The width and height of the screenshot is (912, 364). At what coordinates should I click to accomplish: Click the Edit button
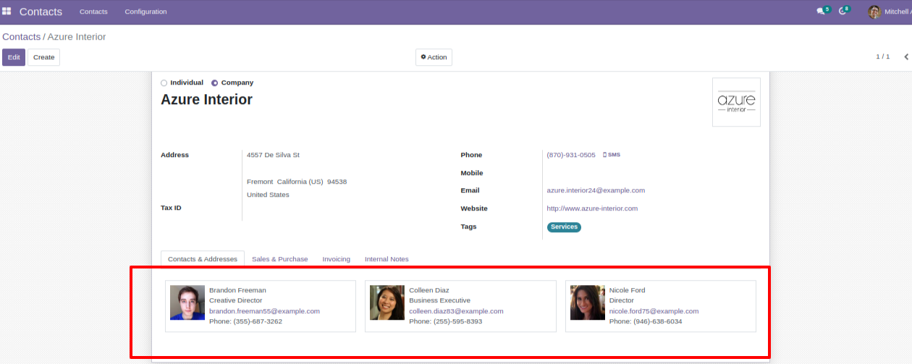[x=14, y=57]
